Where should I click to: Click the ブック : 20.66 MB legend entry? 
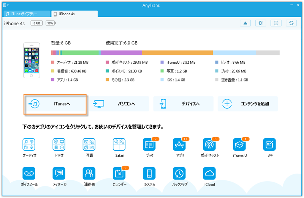point(231,71)
